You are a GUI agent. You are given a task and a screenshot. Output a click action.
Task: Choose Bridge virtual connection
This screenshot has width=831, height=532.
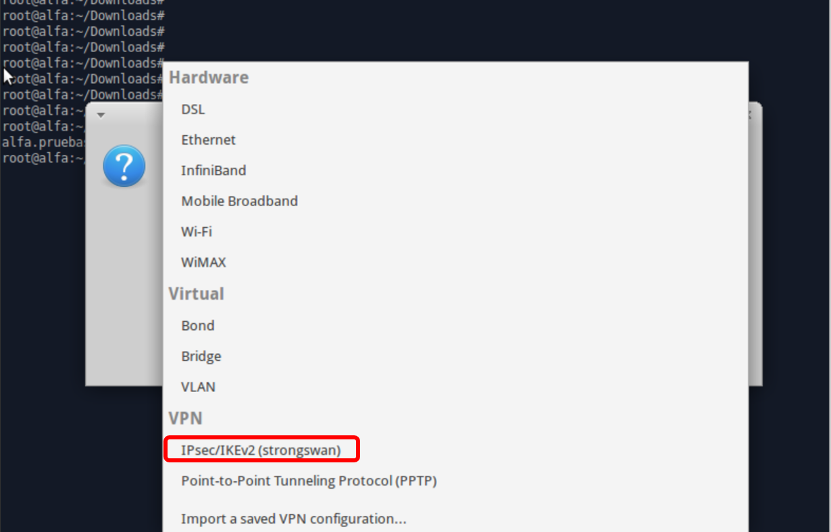pyautogui.click(x=456, y=356)
